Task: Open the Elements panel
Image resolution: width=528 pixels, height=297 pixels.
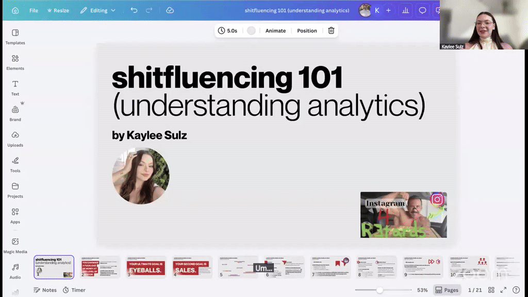Action: 15,62
